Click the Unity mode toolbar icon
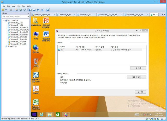 point(42,10)
